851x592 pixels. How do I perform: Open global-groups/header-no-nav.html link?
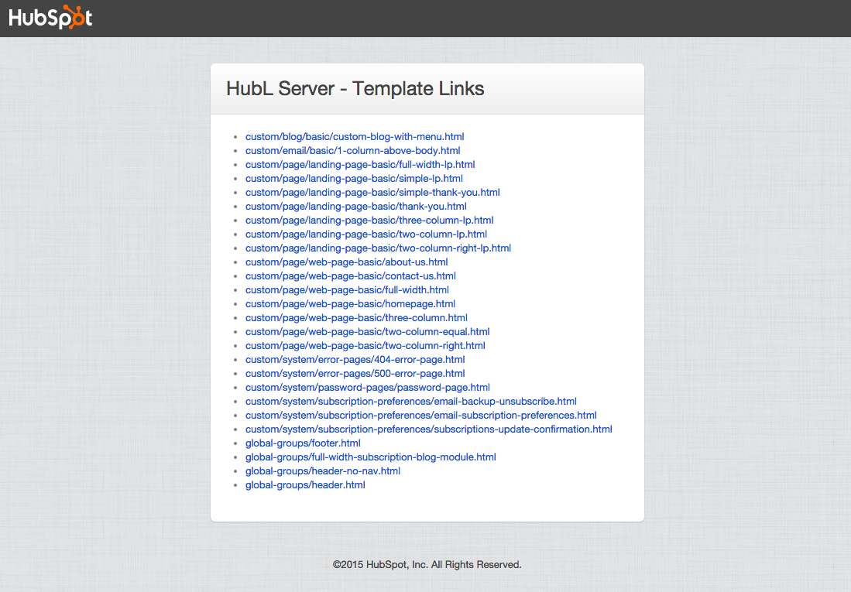(322, 471)
